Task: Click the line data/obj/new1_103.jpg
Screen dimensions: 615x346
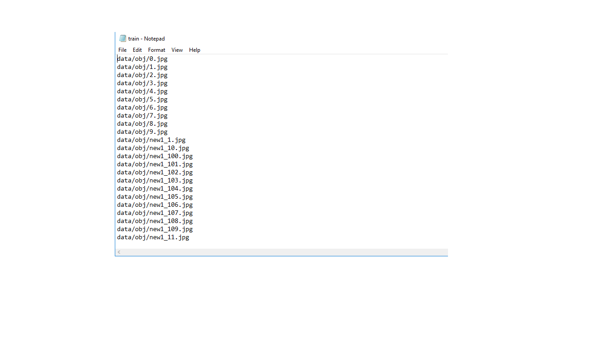Action: 155,181
